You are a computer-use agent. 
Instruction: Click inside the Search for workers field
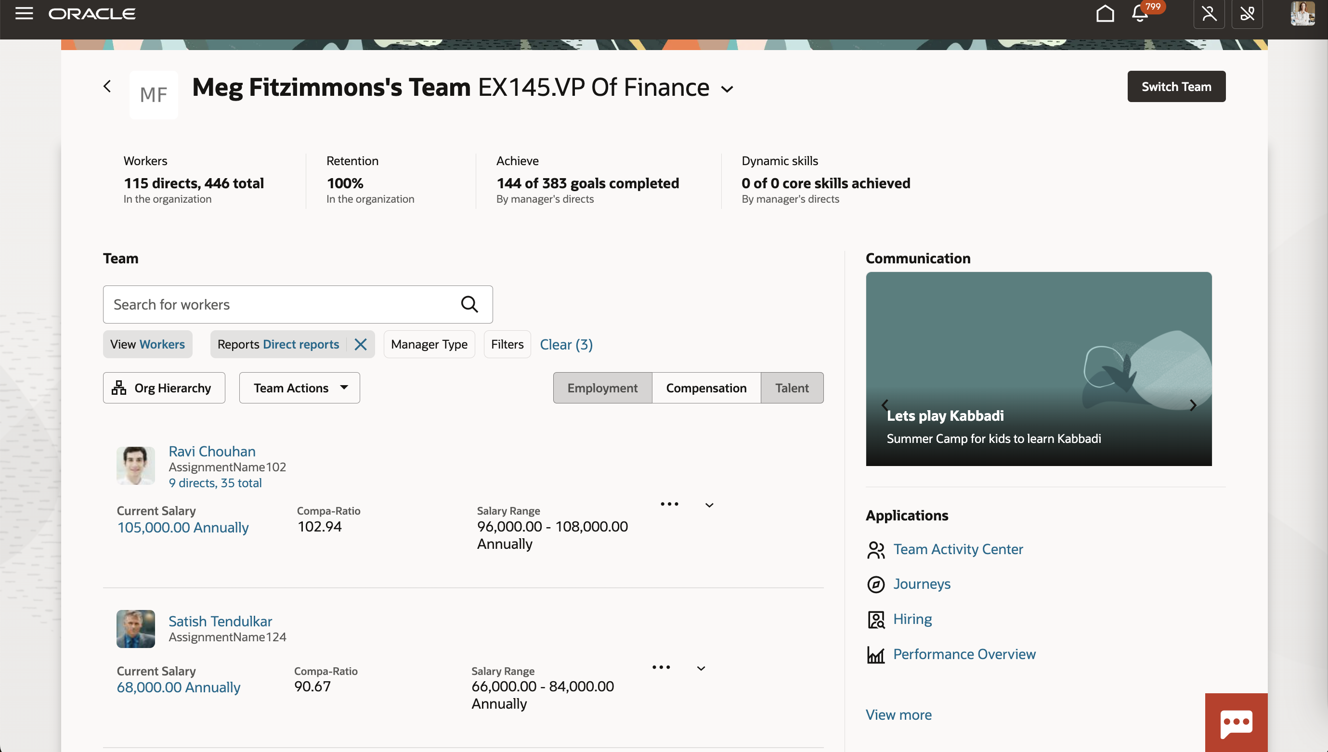point(258,304)
